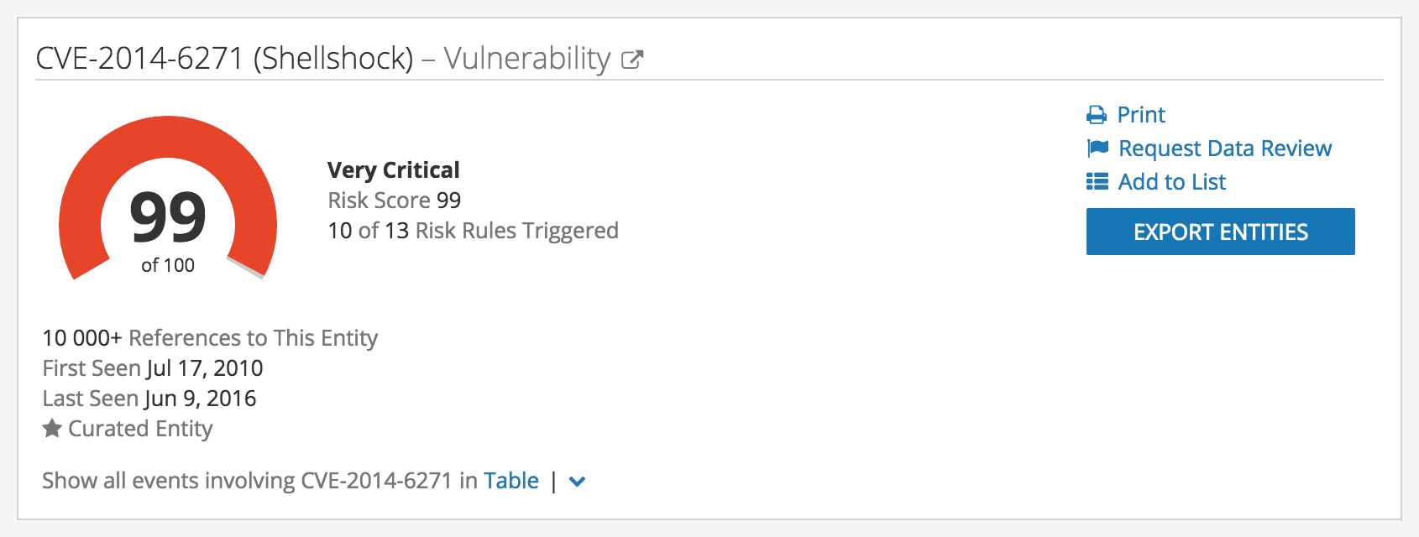1419x537 pixels.
Task: Click the Print link
Action: tap(1141, 115)
